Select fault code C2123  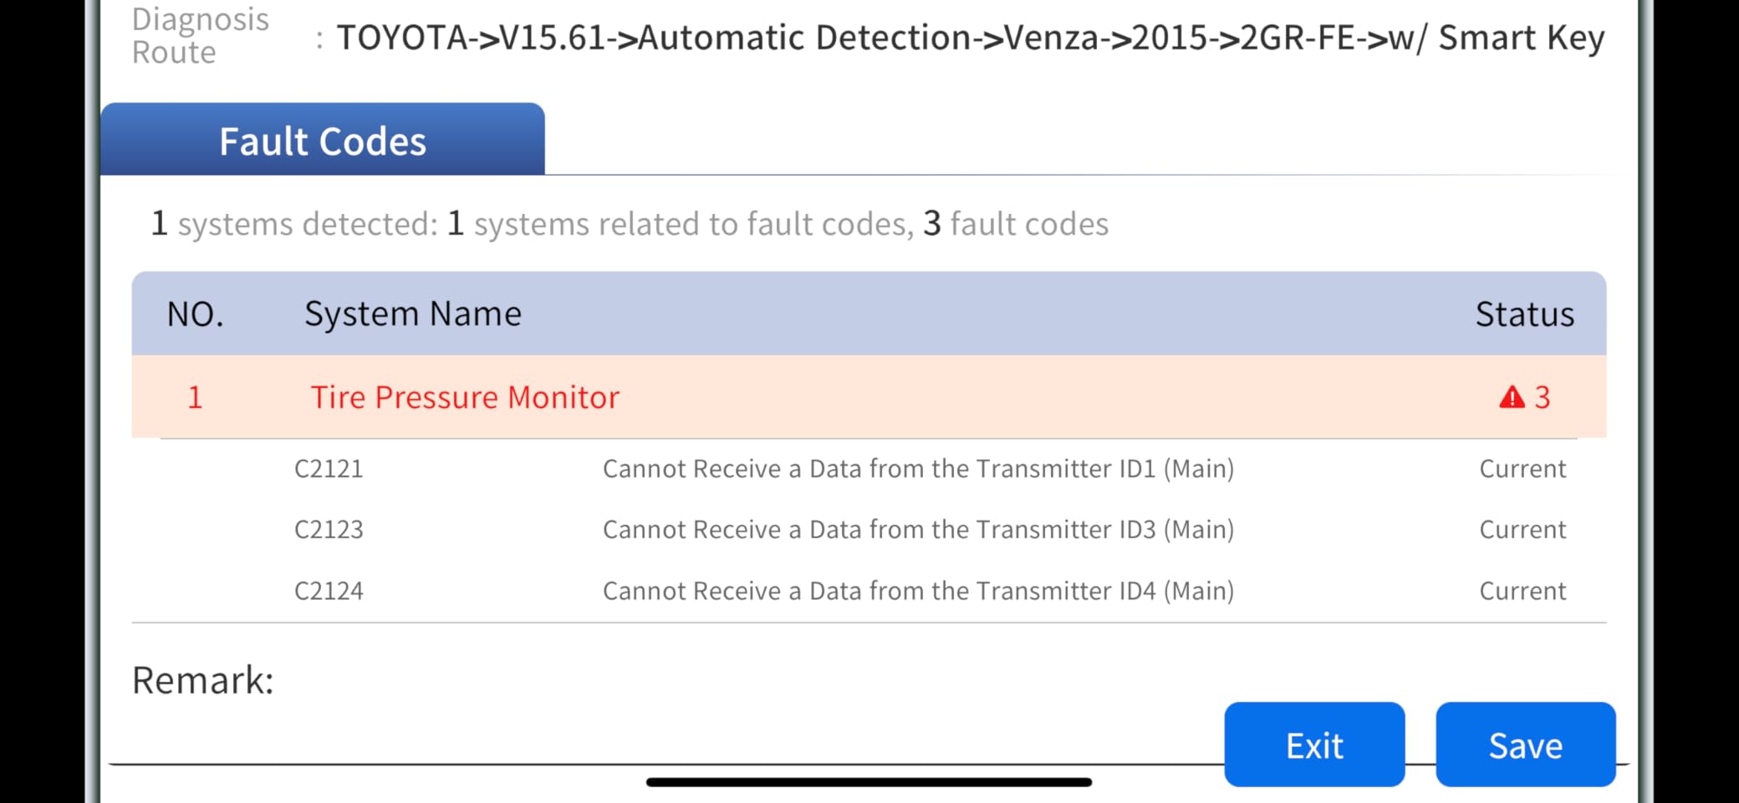point(329,530)
